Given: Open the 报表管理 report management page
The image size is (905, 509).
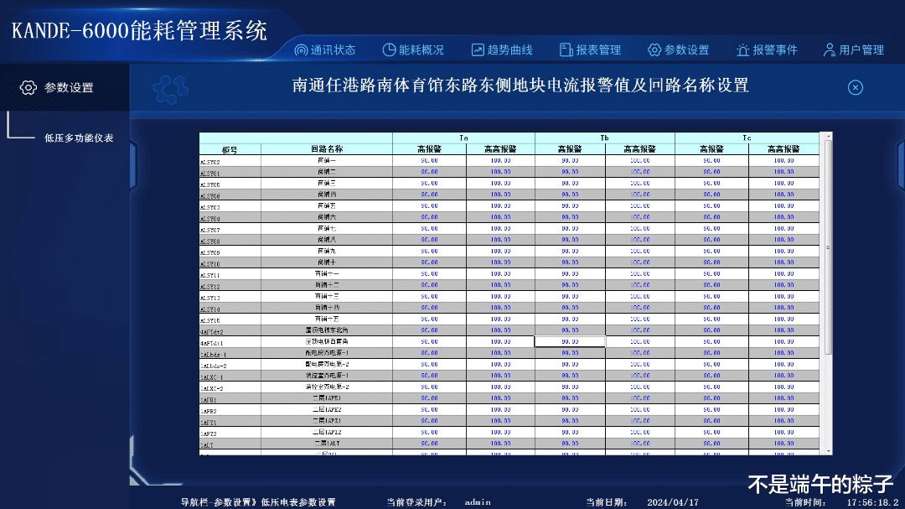Looking at the screenshot, I should tap(591, 50).
